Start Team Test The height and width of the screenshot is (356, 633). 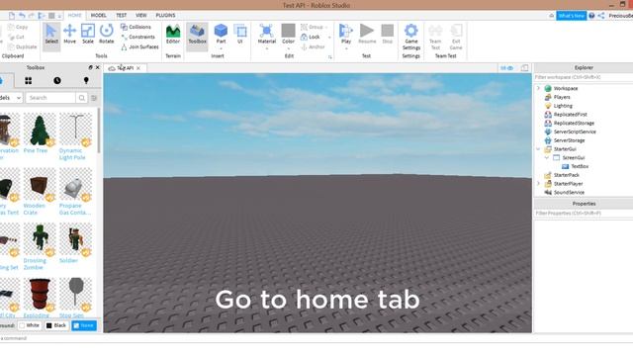pyautogui.click(x=435, y=37)
